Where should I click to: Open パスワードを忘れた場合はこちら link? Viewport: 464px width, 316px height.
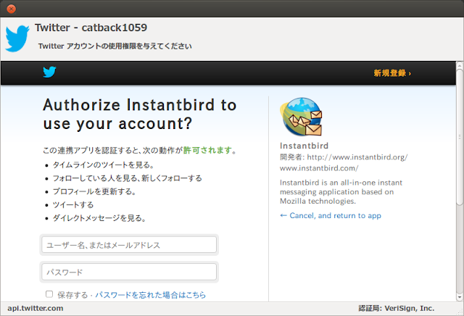(150, 295)
